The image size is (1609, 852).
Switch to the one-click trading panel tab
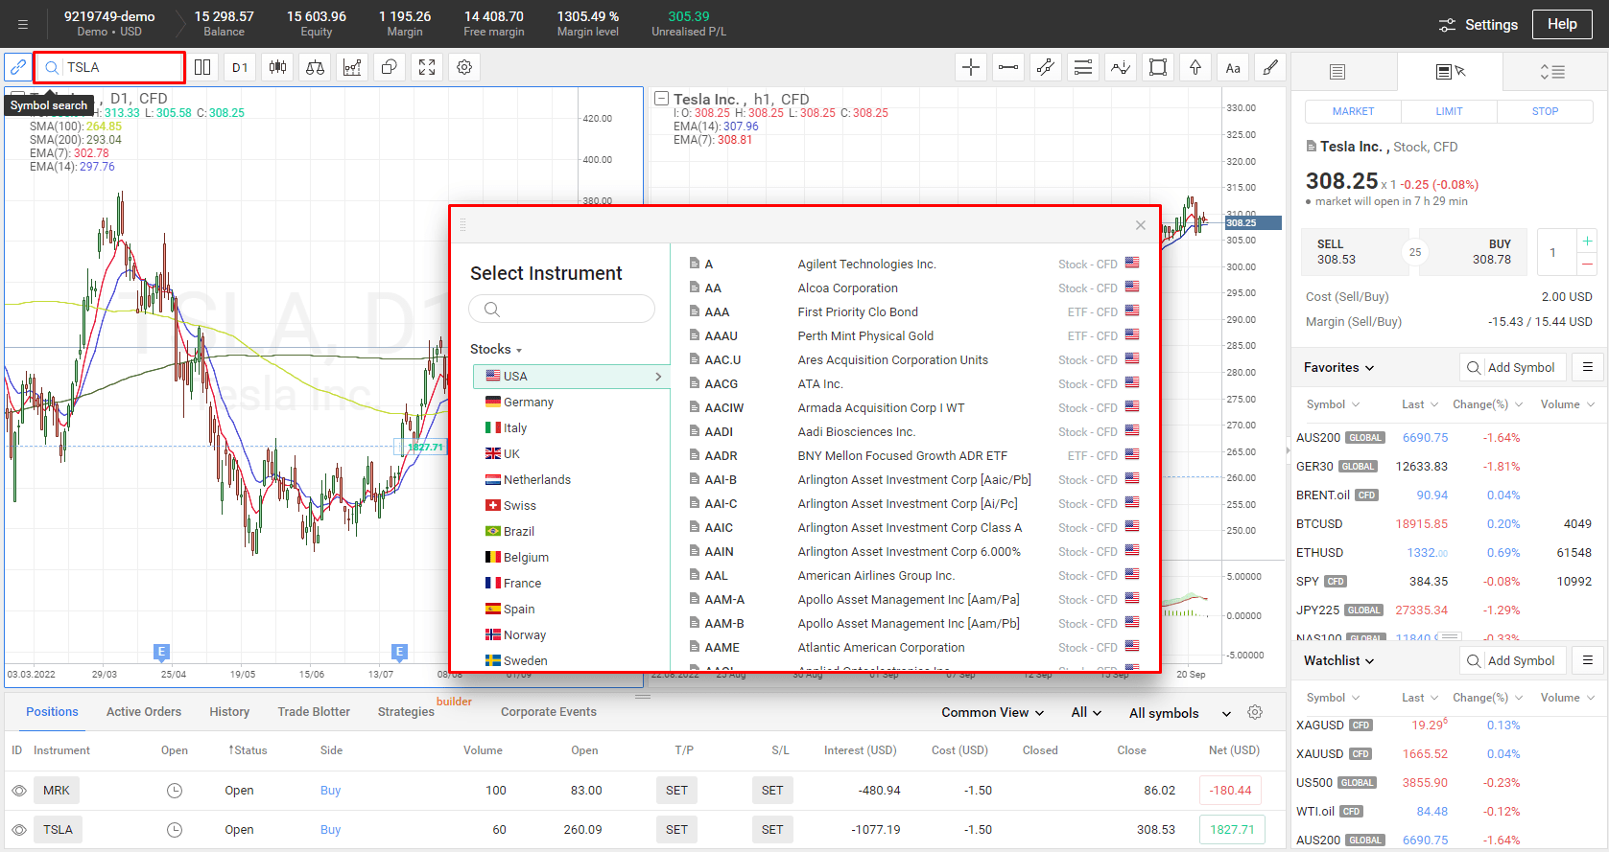(1450, 72)
